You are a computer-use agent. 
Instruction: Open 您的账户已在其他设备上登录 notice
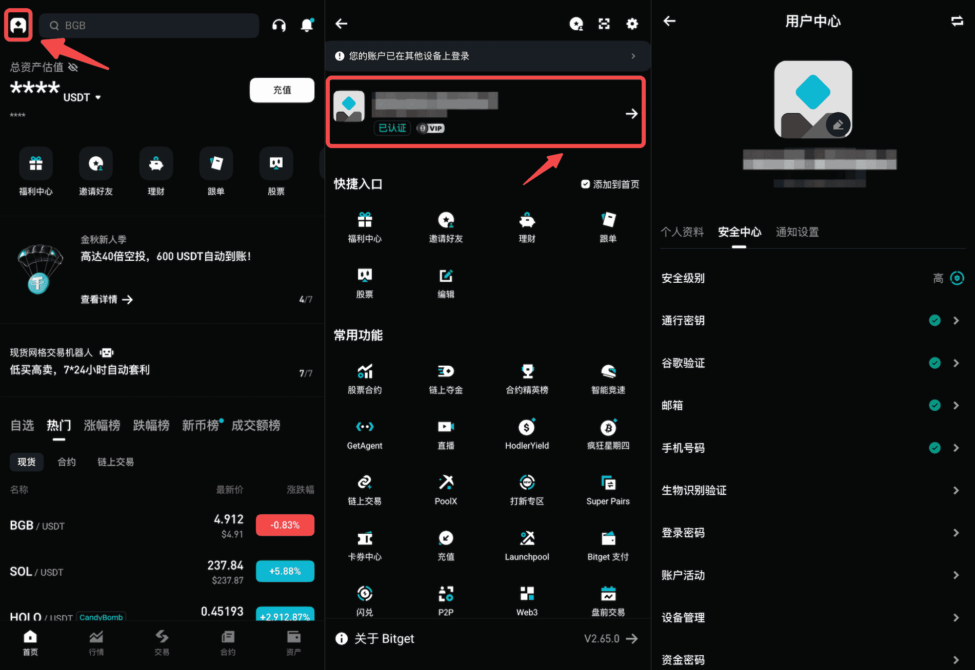(487, 56)
